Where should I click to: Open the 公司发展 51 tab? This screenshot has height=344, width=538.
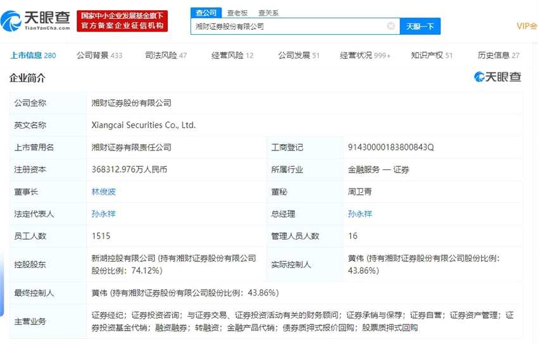pos(299,55)
